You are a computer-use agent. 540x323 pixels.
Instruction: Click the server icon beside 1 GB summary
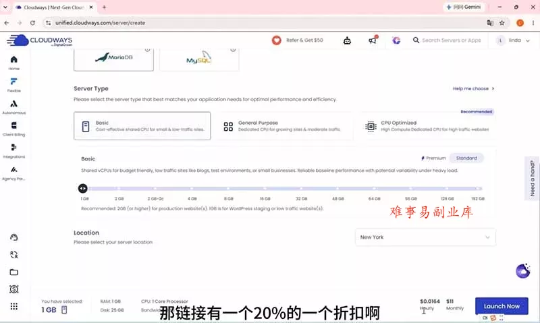pyautogui.click(x=64, y=310)
